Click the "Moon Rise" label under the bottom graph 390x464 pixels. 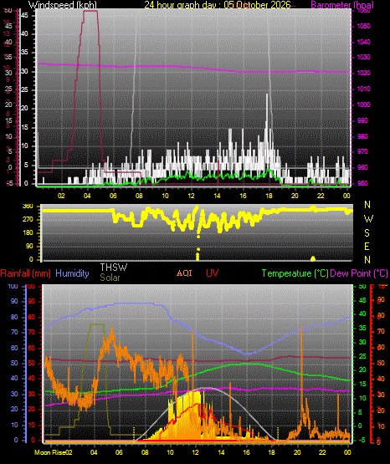point(49,452)
